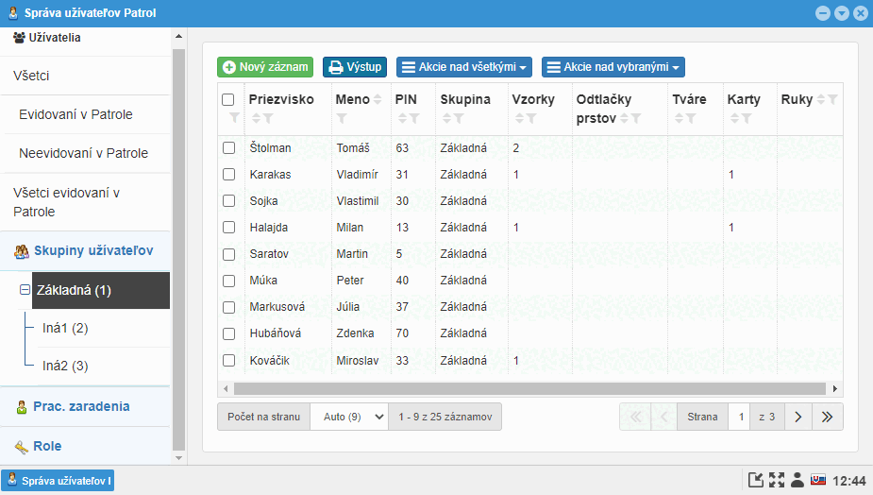Open Evidovaní v Patrole list
This screenshot has height=495, width=873.
[x=85, y=114]
